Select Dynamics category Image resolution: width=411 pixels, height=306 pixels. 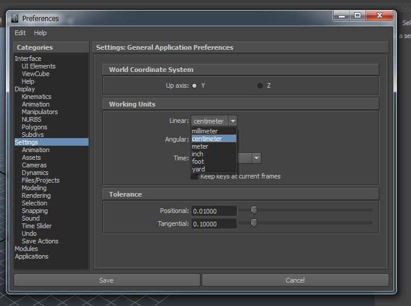point(52,173)
